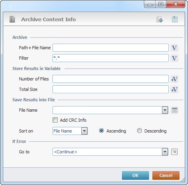Click the variable icon beside Filter field

[174, 58]
